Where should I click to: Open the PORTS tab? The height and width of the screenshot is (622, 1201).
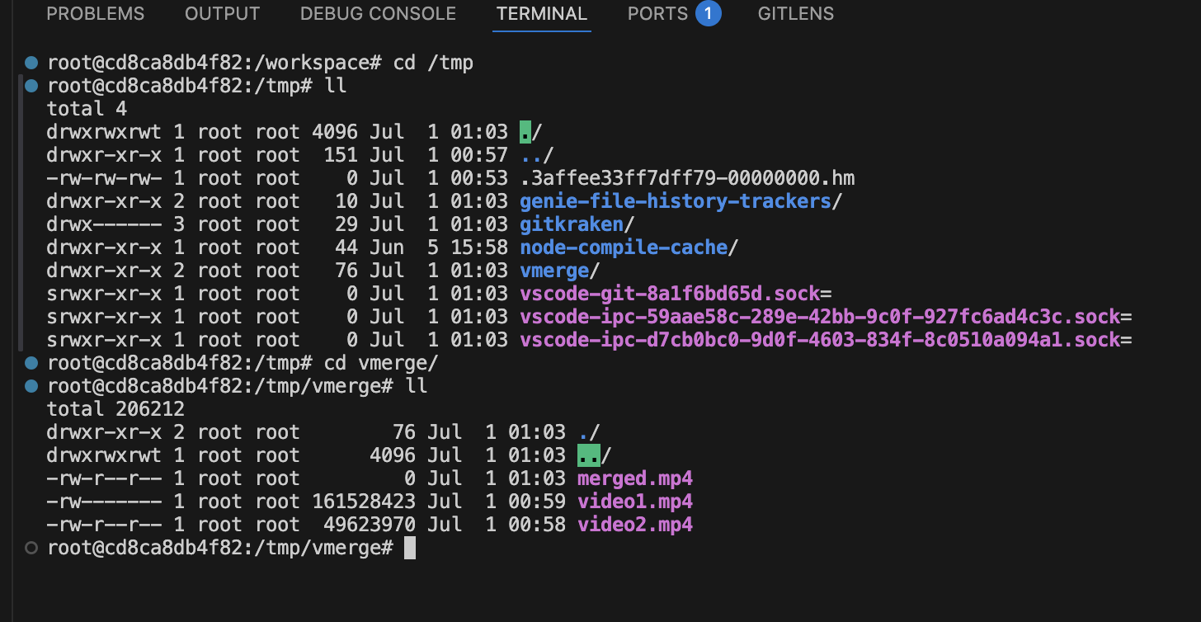coord(657,14)
